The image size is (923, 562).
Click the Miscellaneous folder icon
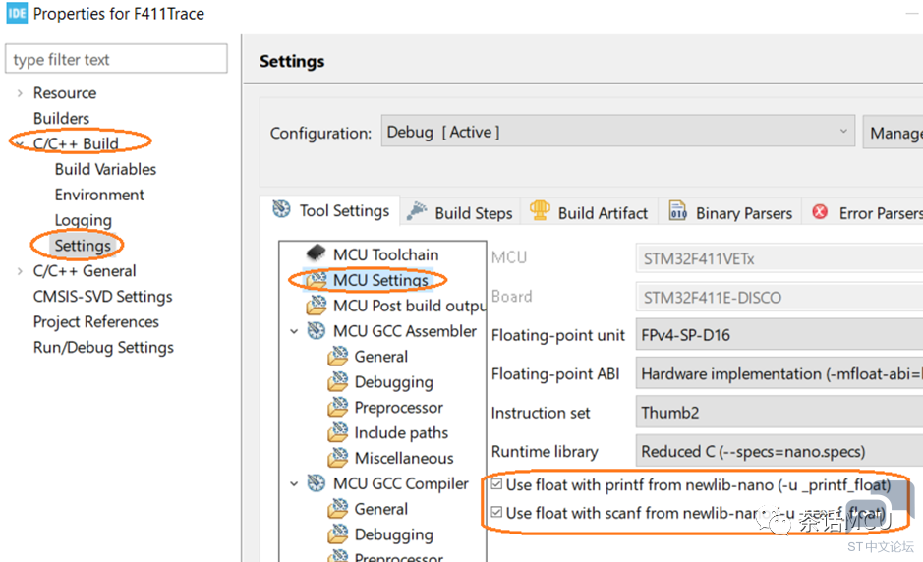coord(338,457)
